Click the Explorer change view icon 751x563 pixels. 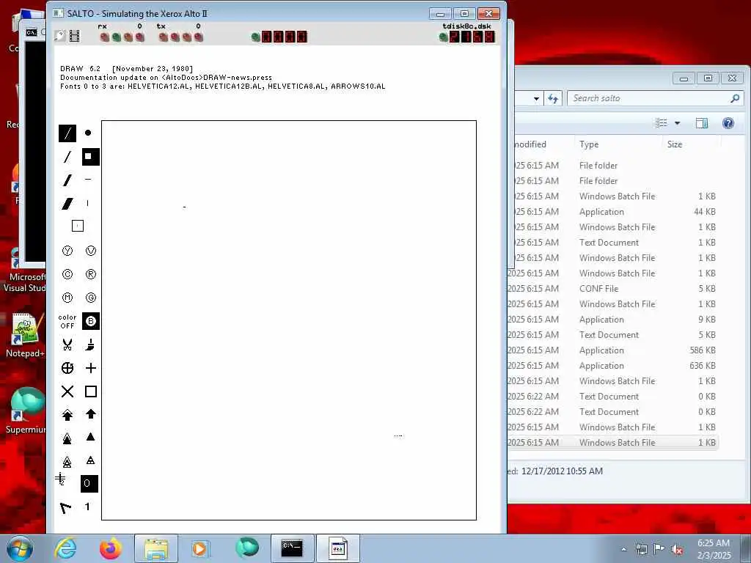[662, 123]
